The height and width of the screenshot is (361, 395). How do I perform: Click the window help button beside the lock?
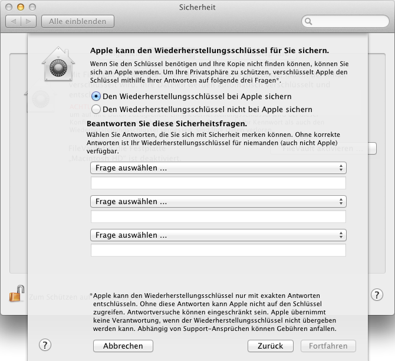pos(377,295)
